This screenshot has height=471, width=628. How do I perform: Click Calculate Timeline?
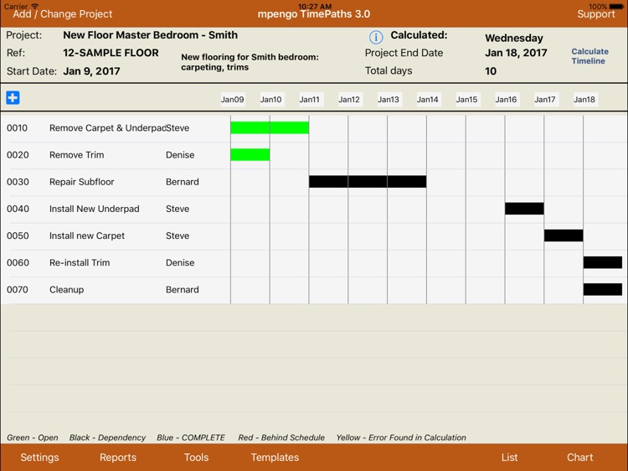(589, 56)
